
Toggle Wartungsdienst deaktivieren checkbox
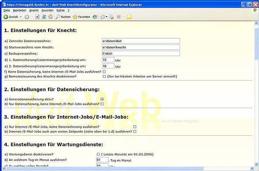[x=98, y=154]
